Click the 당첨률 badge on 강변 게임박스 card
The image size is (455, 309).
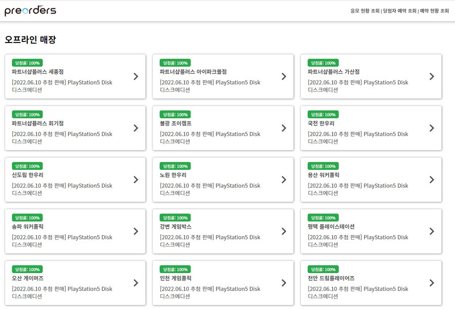pyautogui.click(x=174, y=217)
